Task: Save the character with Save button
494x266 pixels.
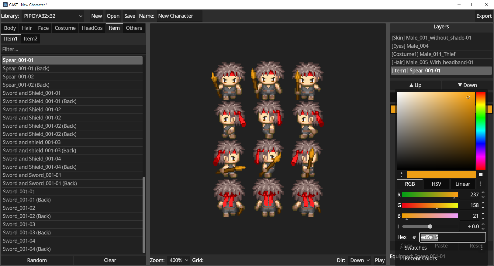Action: click(x=130, y=16)
